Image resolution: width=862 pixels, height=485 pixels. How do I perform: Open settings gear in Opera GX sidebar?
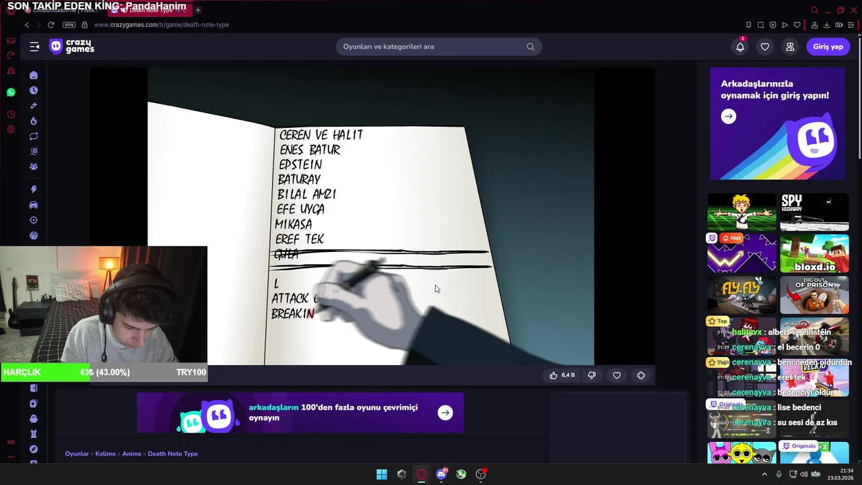pyautogui.click(x=11, y=129)
